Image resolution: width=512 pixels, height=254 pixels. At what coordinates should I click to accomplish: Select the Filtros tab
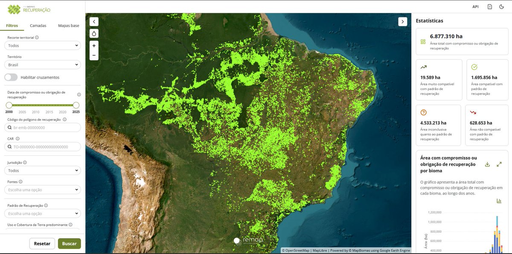coord(12,26)
